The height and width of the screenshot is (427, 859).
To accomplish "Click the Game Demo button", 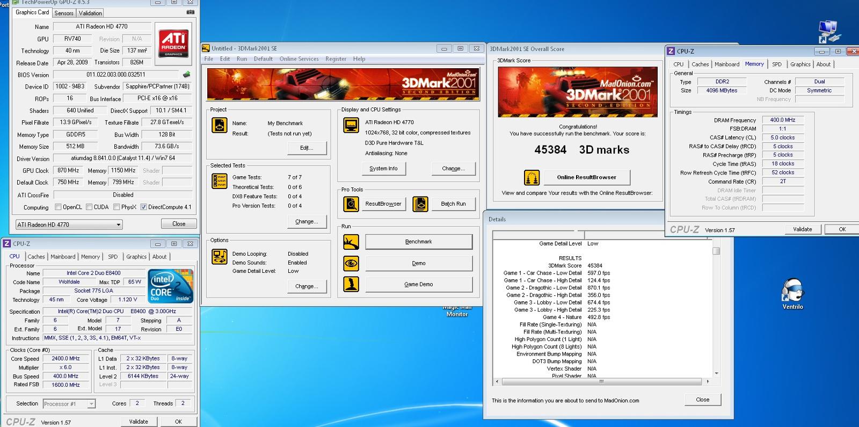I will [x=419, y=284].
